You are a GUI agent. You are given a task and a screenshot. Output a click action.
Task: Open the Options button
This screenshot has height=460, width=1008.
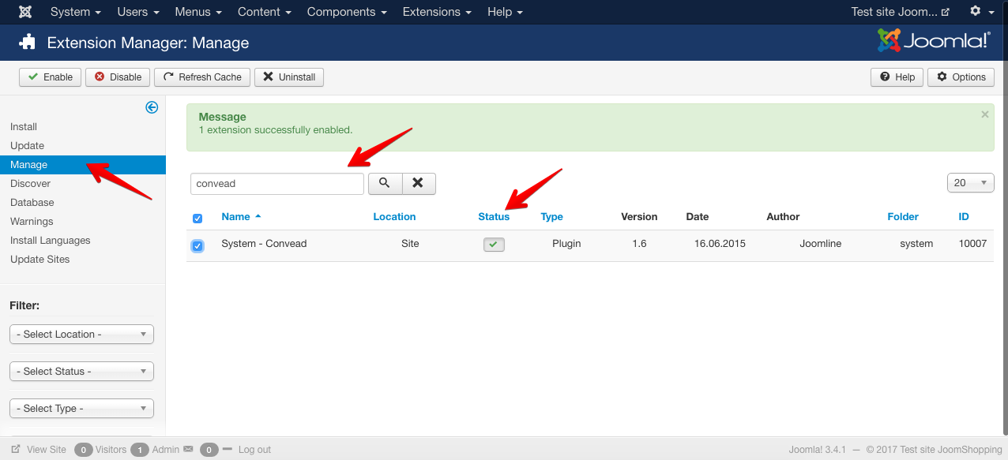(x=961, y=77)
